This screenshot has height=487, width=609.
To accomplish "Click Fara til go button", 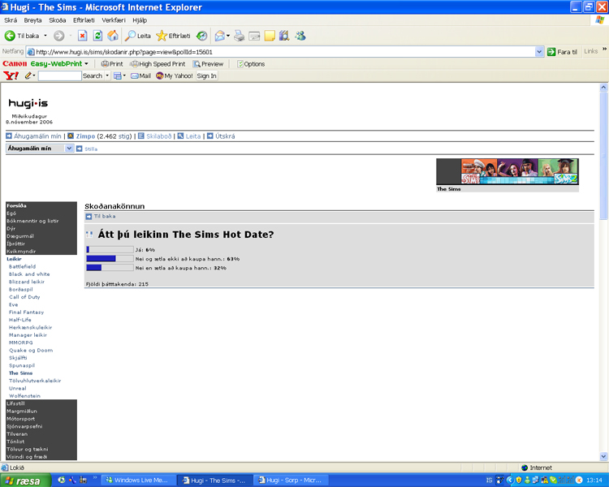I will pyautogui.click(x=562, y=52).
